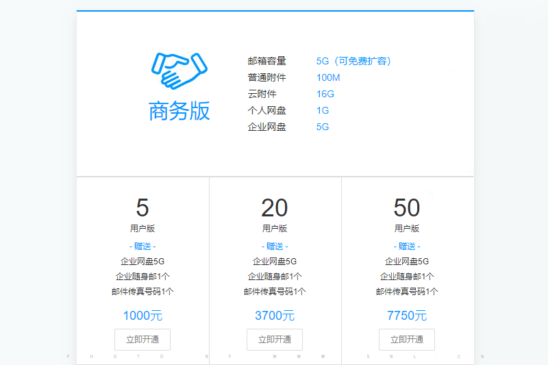This screenshot has height=365, width=548.
Task: Click the 邮箱容量 label
Action: tap(266, 61)
